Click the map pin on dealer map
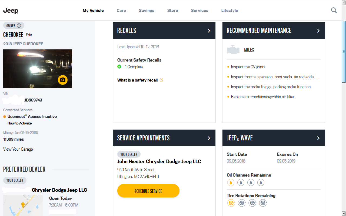 click(23, 205)
